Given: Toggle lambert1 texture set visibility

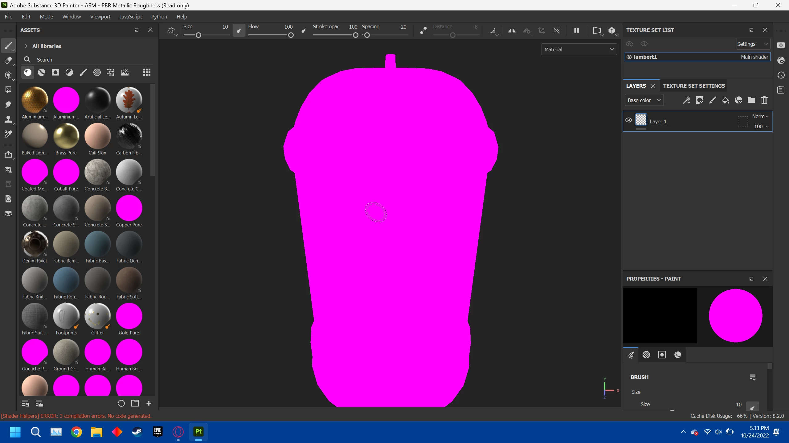Looking at the screenshot, I should [x=629, y=57].
